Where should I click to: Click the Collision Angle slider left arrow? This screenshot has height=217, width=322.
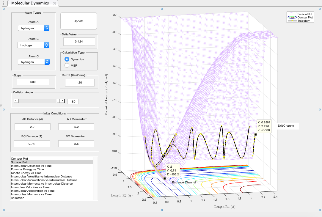[x=16, y=101]
